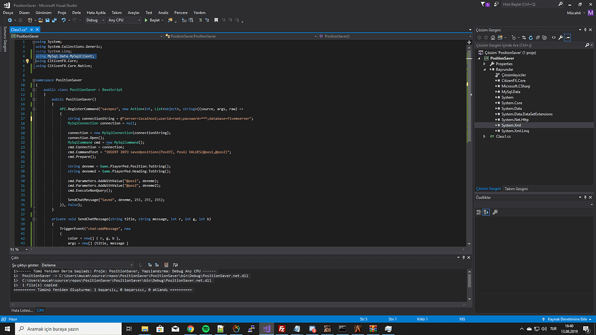Image resolution: width=596 pixels, height=335 pixels.
Task: Open the Derle menu
Action: point(77,12)
